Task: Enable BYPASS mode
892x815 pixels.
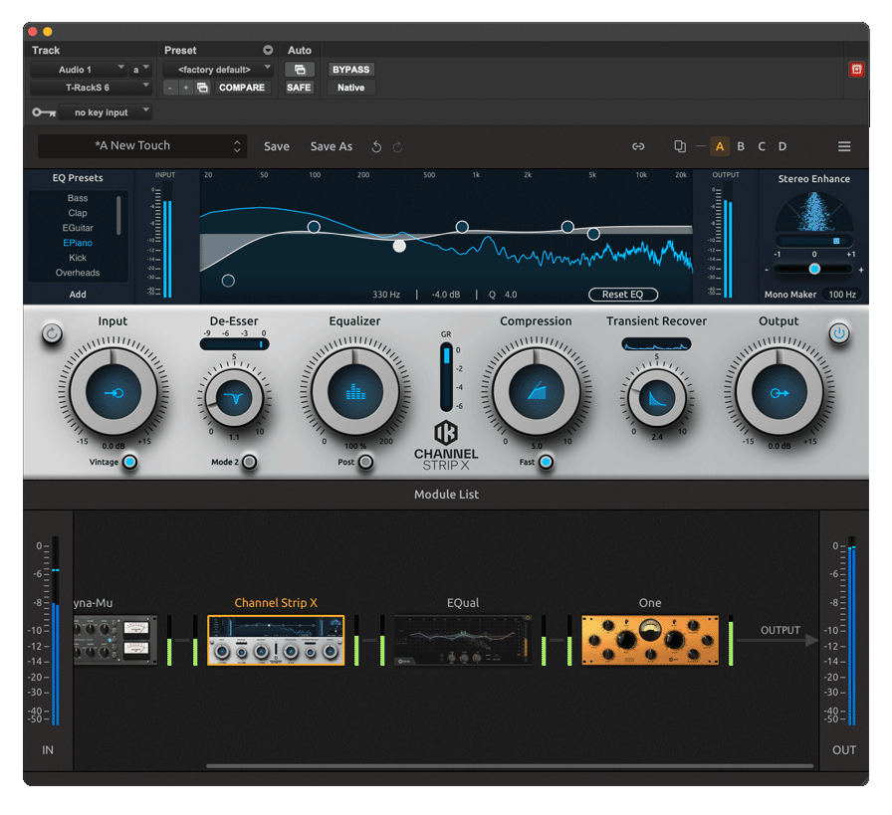Action: click(x=350, y=69)
